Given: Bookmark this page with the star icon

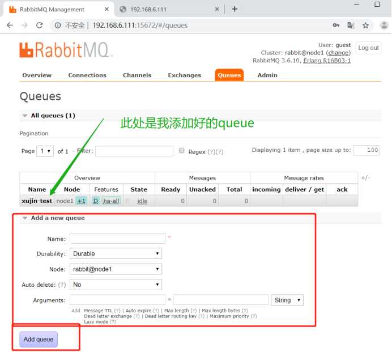Looking at the screenshot, I should tap(365, 26).
